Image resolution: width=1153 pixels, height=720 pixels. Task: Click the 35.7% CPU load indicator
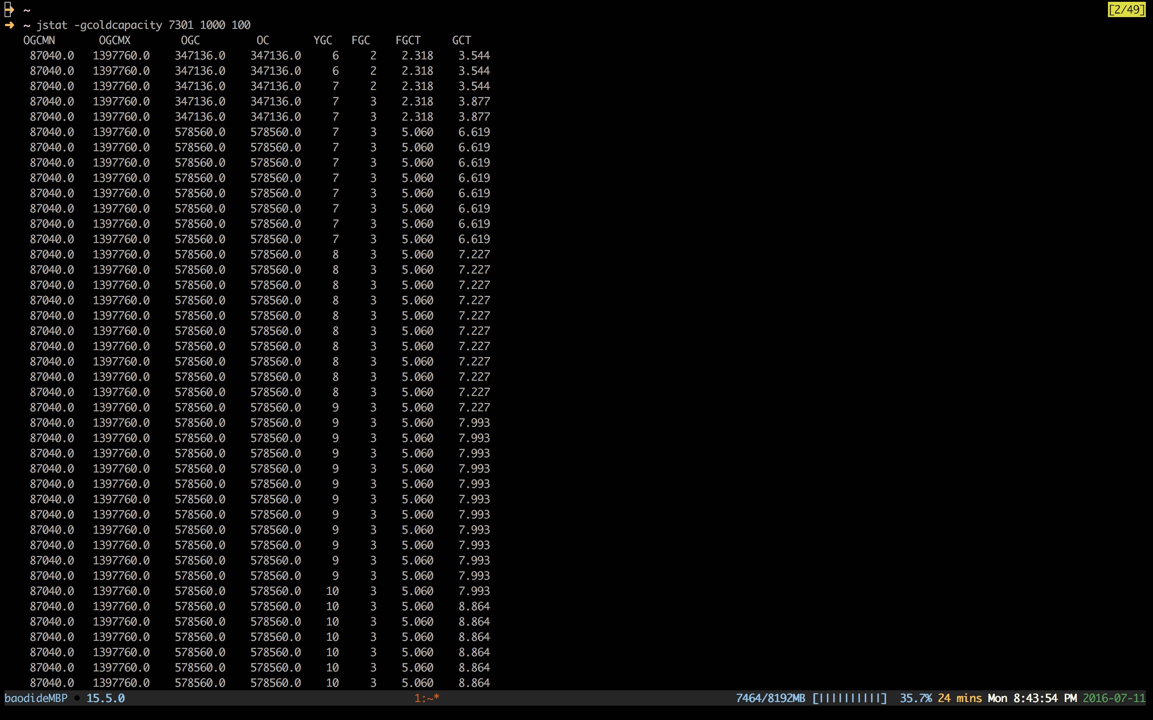pos(915,698)
